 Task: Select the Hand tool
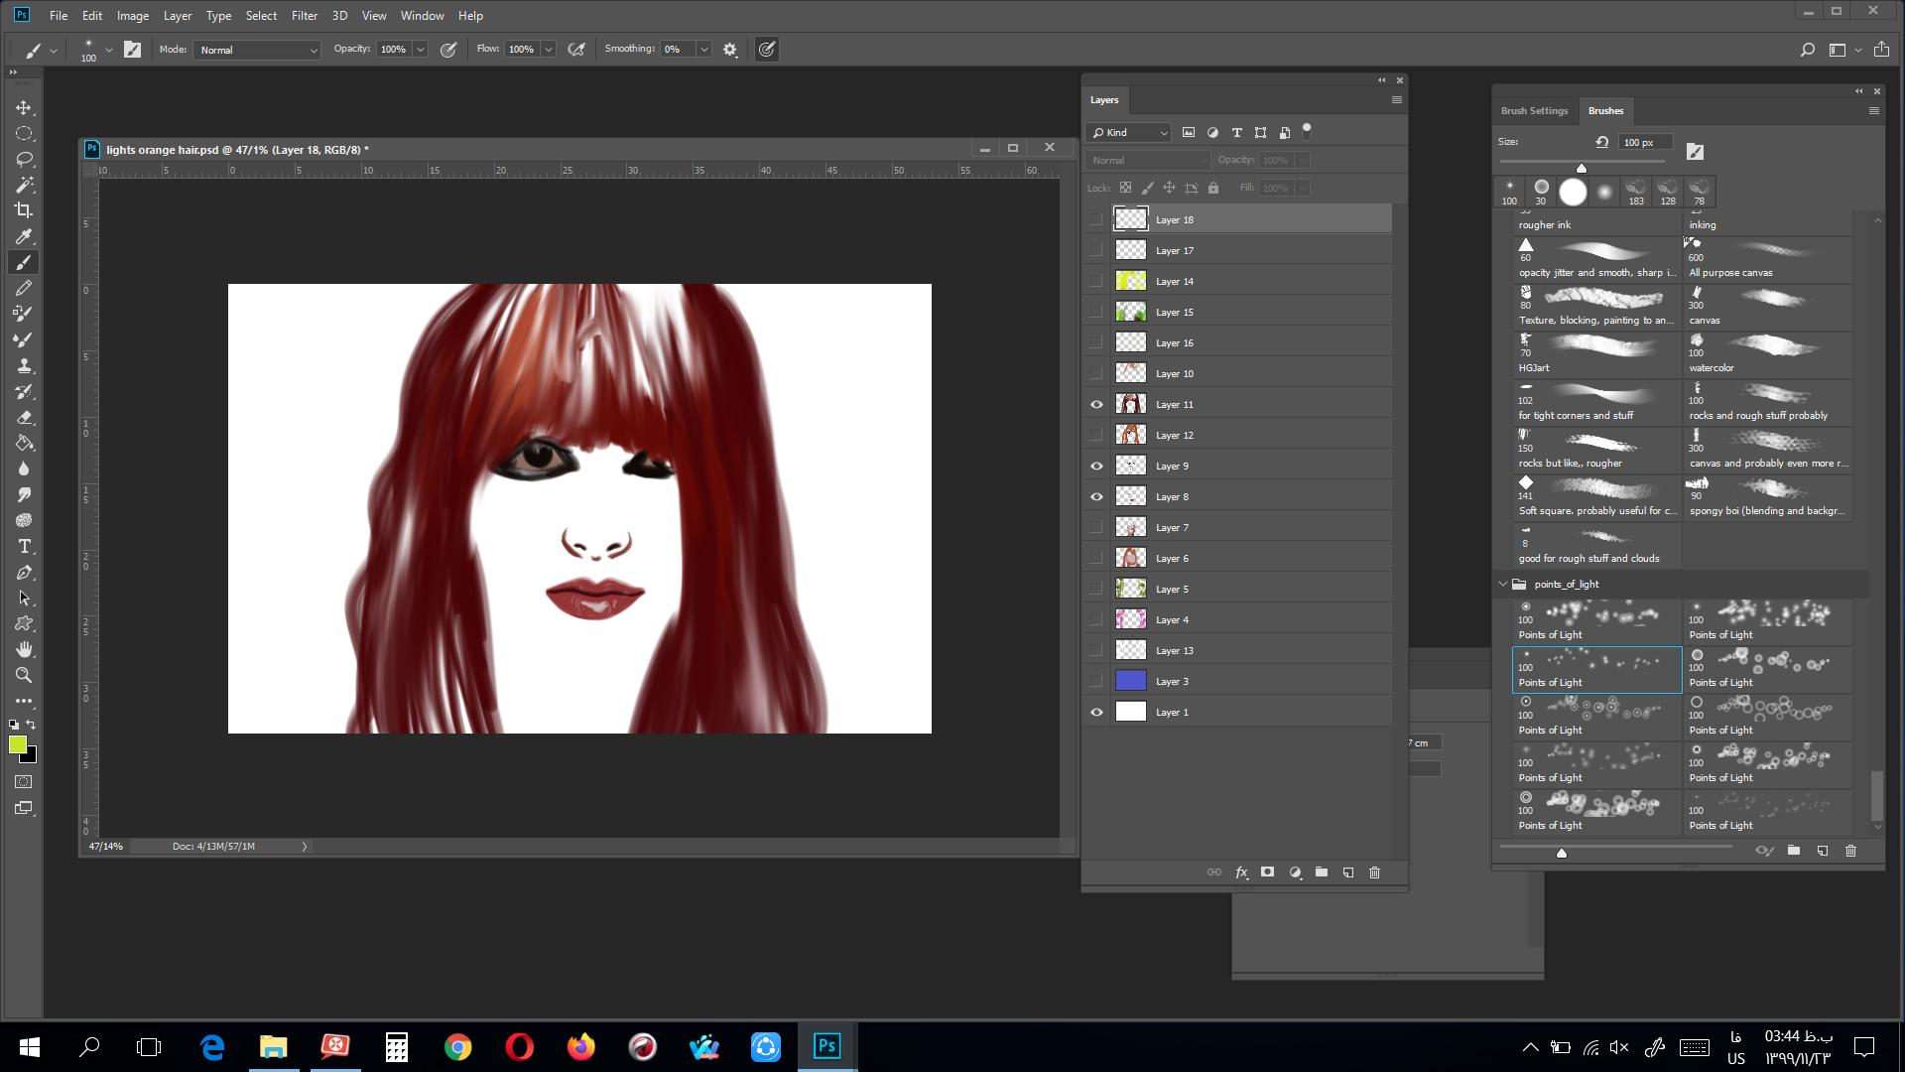(24, 649)
